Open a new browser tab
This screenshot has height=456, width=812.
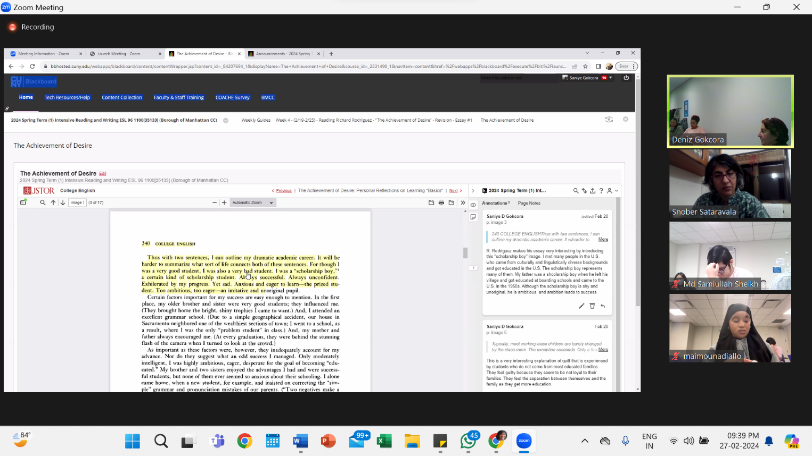point(331,54)
